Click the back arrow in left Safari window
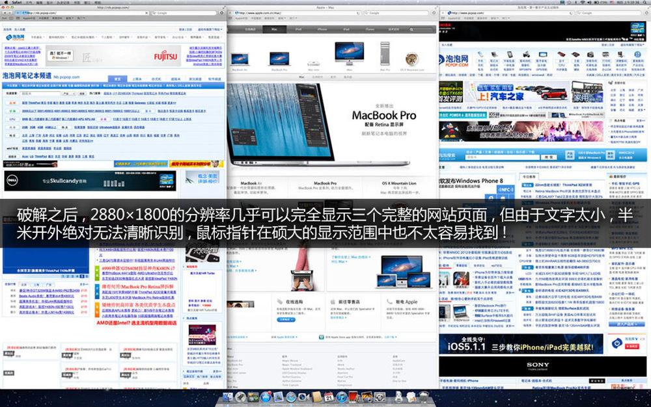Image resolution: width=651 pixels, height=407 pixels. tap(5, 13)
